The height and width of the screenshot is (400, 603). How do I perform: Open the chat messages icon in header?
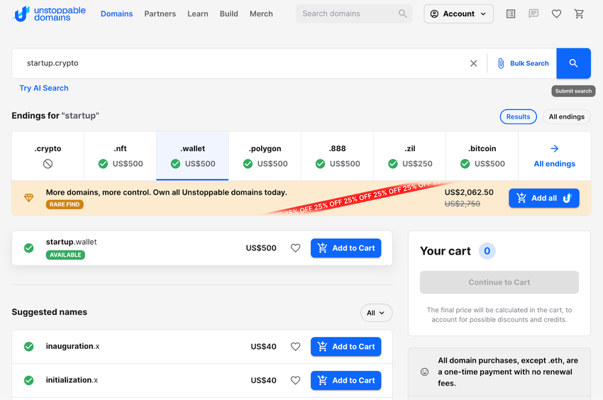coord(533,13)
